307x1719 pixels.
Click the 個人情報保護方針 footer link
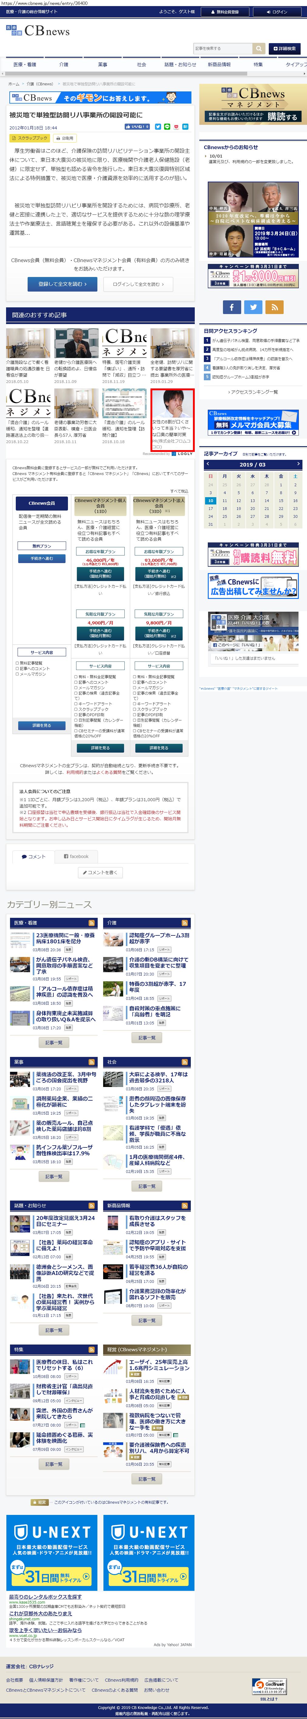pos(46,1680)
